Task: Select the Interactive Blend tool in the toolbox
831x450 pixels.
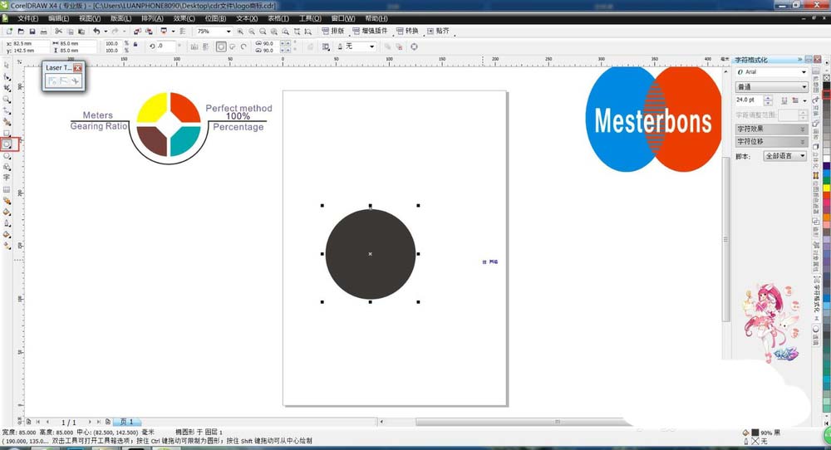Action: point(7,201)
